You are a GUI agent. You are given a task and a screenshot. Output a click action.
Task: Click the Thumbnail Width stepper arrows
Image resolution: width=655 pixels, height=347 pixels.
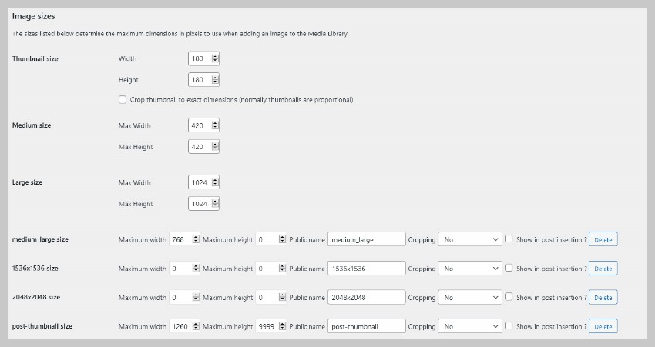coord(215,58)
